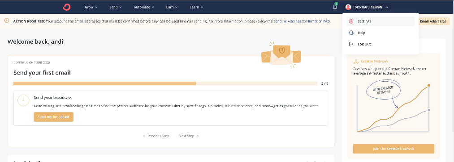Select Help from the account menu
The height and width of the screenshot is (162, 454).
coord(380,33)
